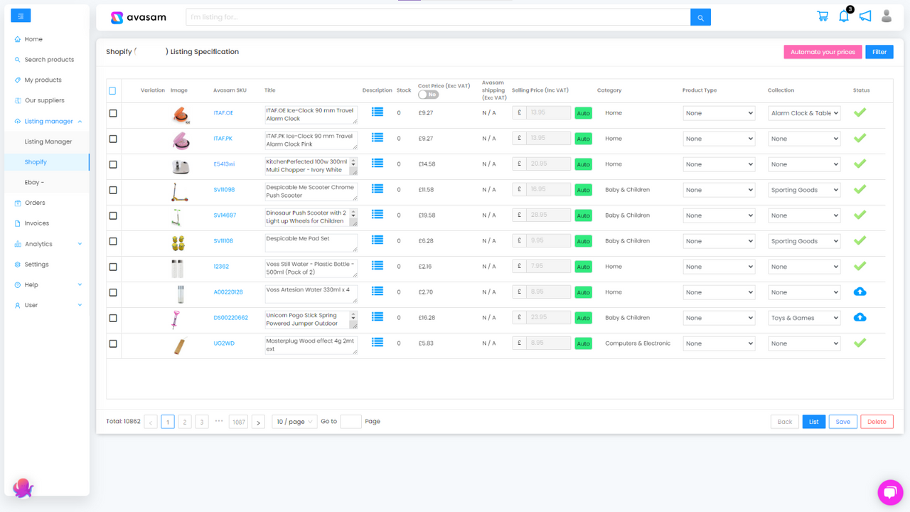This screenshot has height=512, width=910.
Task: Click the Automate your prices button
Action: pos(823,51)
